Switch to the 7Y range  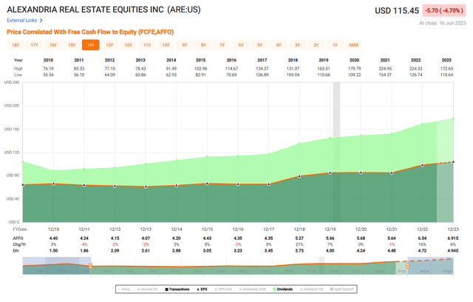tap(222, 45)
